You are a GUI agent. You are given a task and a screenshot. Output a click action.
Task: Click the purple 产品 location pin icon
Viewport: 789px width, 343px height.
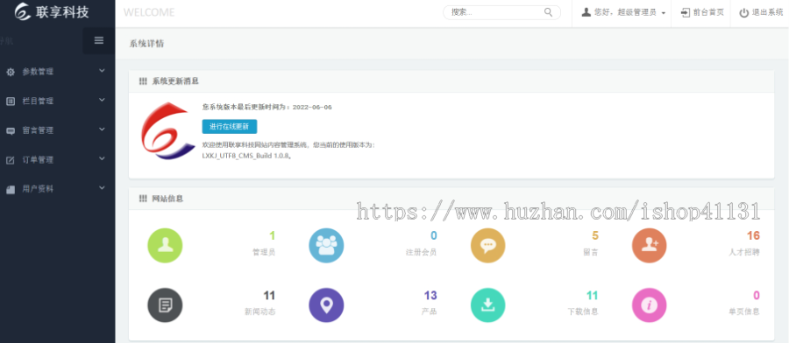[x=326, y=305]
